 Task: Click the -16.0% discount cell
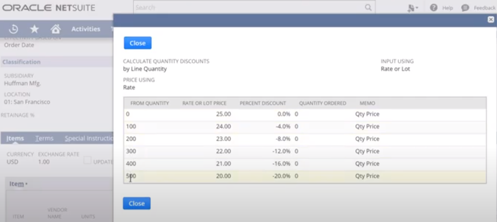click(x=282, y=163)
